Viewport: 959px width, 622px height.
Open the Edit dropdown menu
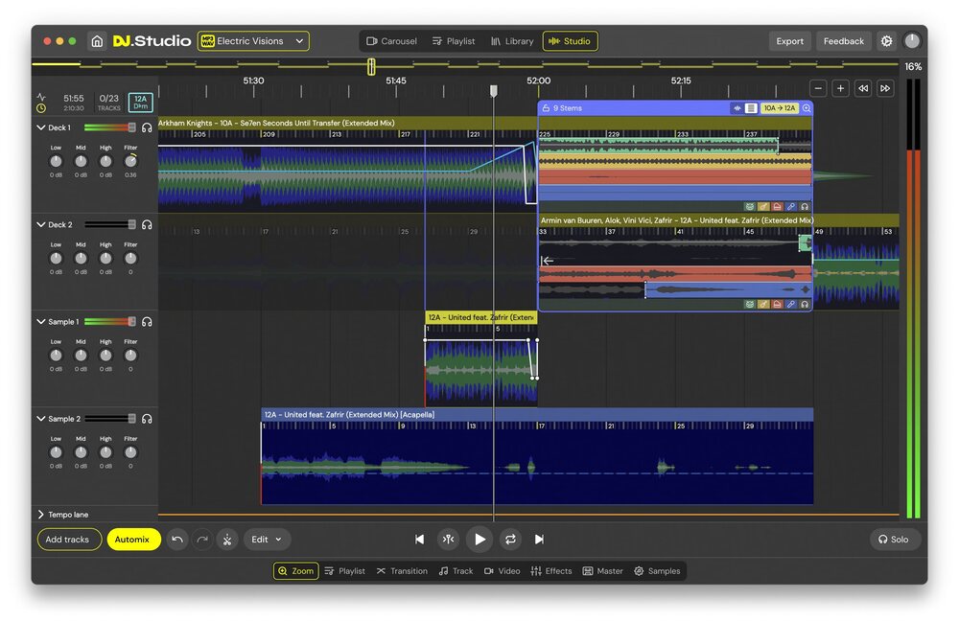(267, 540)
